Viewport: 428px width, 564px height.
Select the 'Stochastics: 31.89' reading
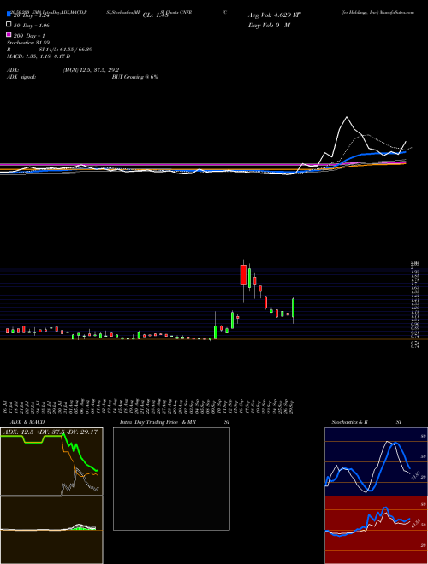coord(28,43)
